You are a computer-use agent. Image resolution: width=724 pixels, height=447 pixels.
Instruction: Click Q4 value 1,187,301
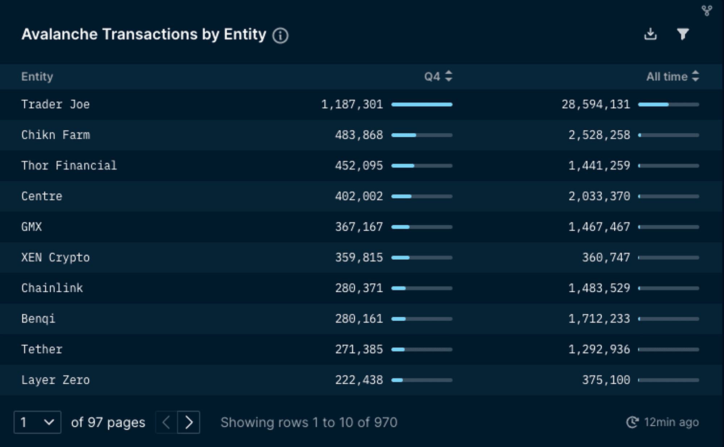tap(352, 104)
